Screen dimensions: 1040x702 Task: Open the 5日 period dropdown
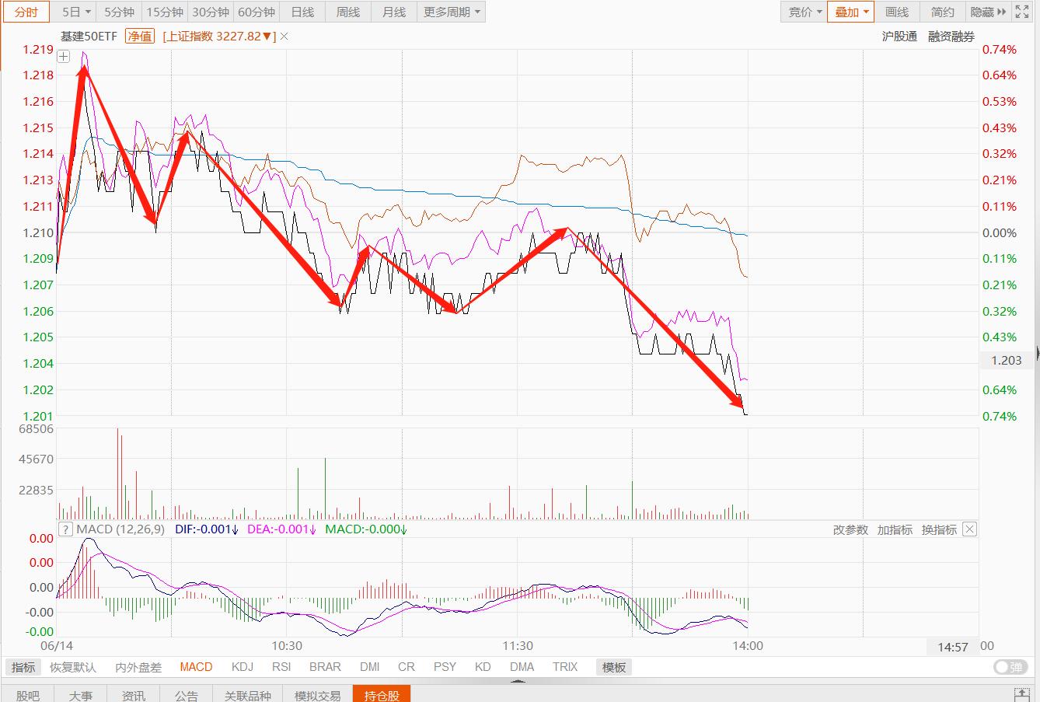[x=76, y=12]
